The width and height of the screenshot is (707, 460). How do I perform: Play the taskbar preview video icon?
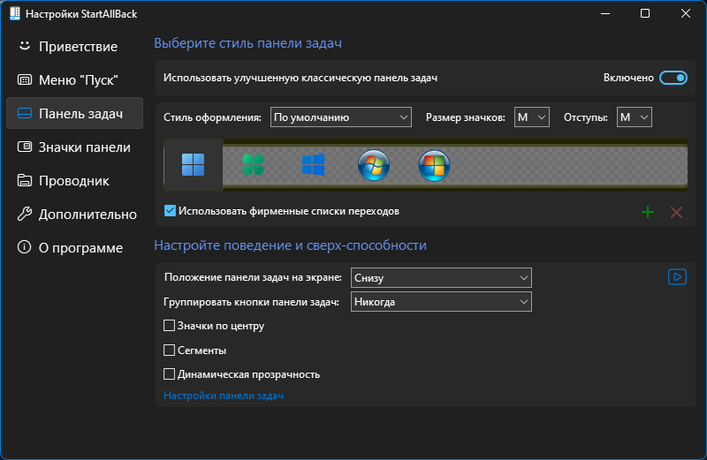[x=677, y=276]
